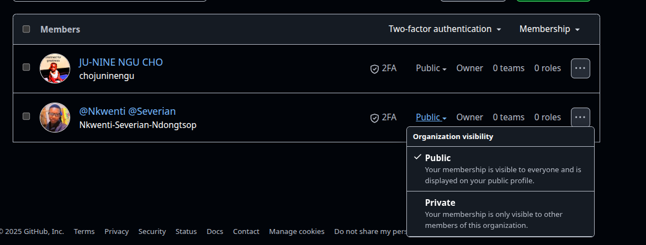Click the chojuninengu username text

pyautogui.click(x=107, y=76)
